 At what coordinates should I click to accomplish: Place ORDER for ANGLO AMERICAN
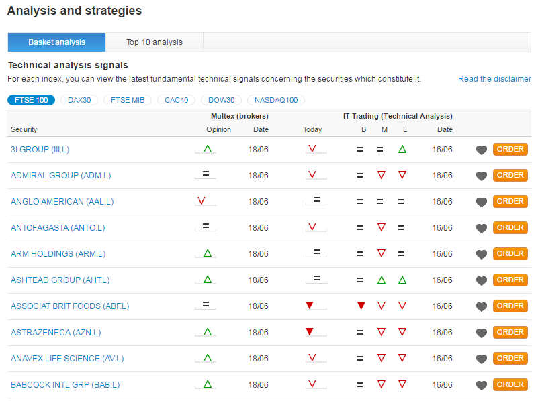coord(510,201)
